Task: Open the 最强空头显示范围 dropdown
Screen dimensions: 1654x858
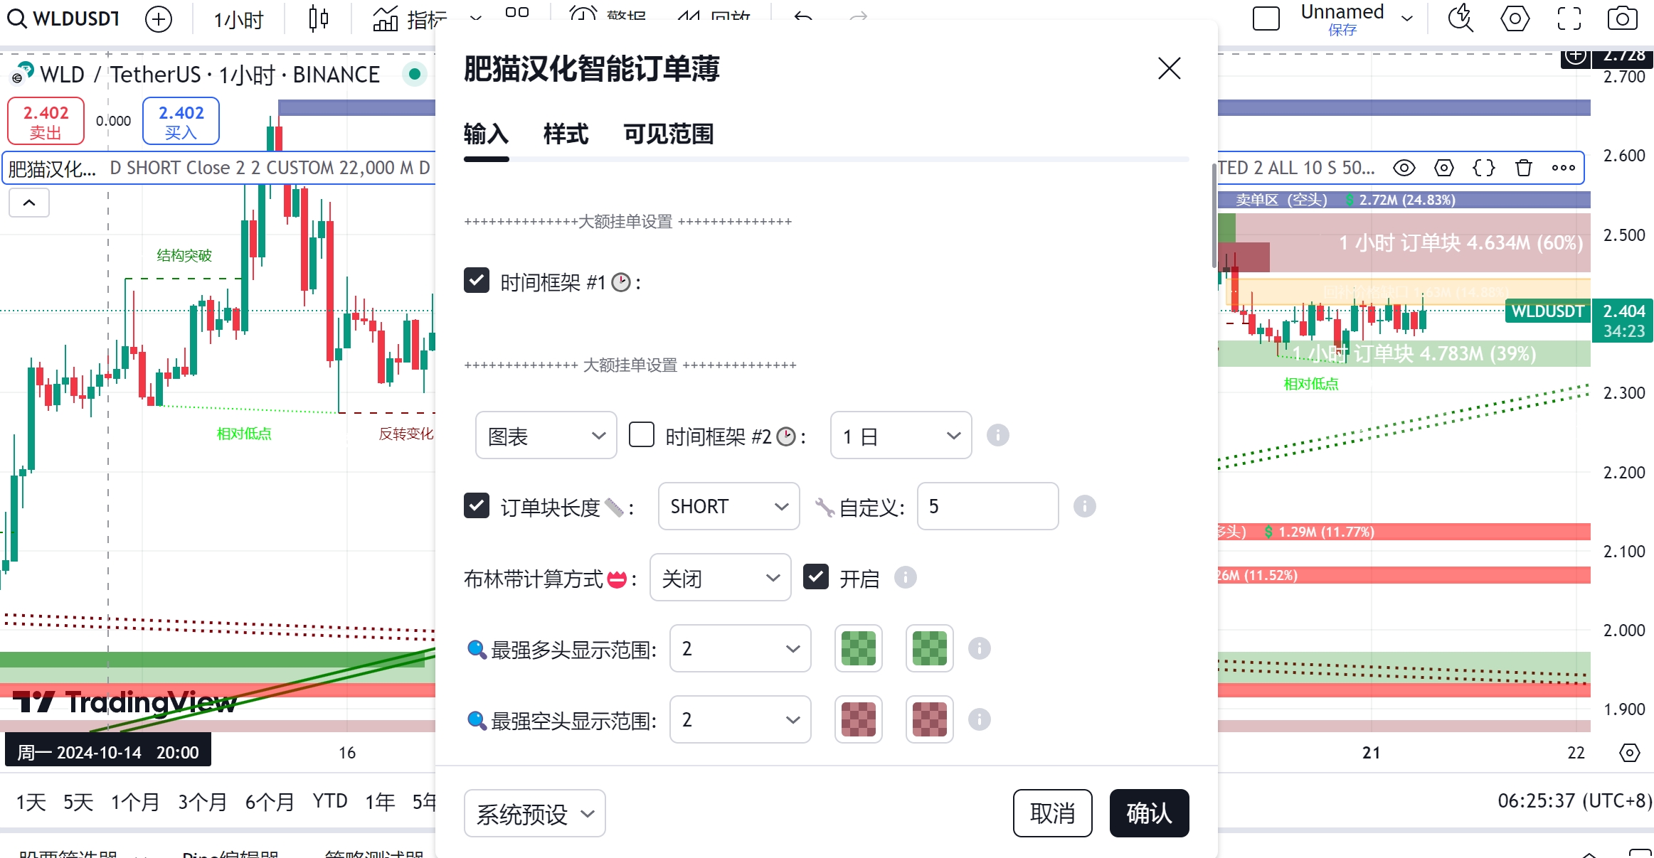Action: 741,719
